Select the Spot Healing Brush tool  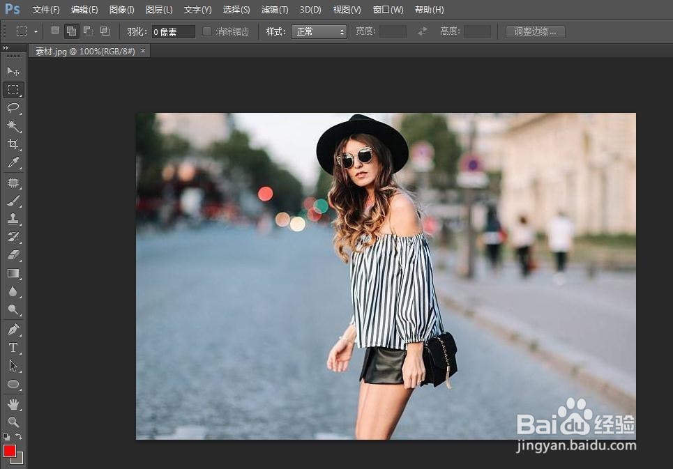tap(13, 183)
